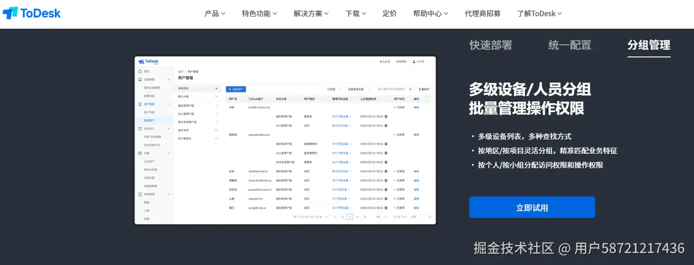Open the 下载 dropdown menu
Viewport: 694px width, 265px height.
(356, 14)
